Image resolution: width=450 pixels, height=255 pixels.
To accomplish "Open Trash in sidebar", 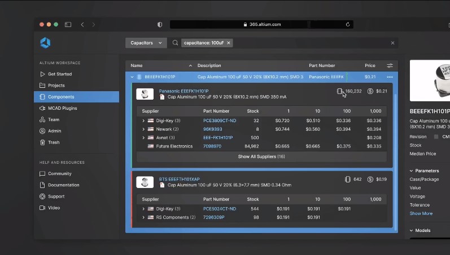I will click(x=76, y=142).
